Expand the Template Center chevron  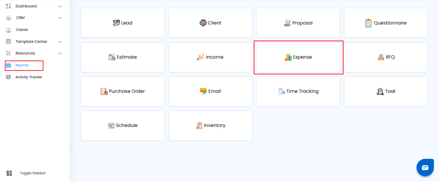pyautogui.click(x=60, y=42)
